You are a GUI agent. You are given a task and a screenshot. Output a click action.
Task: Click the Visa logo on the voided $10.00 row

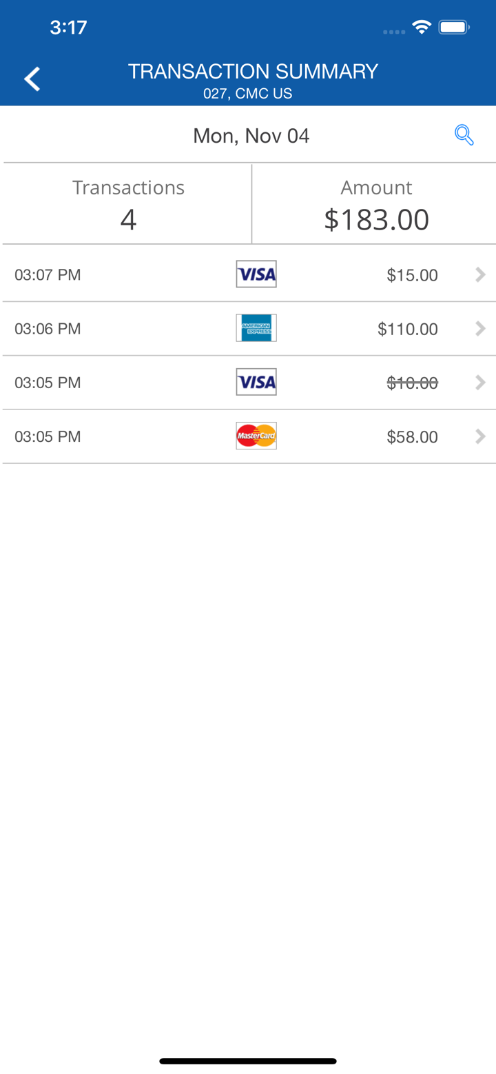click(x=256, y=382)
